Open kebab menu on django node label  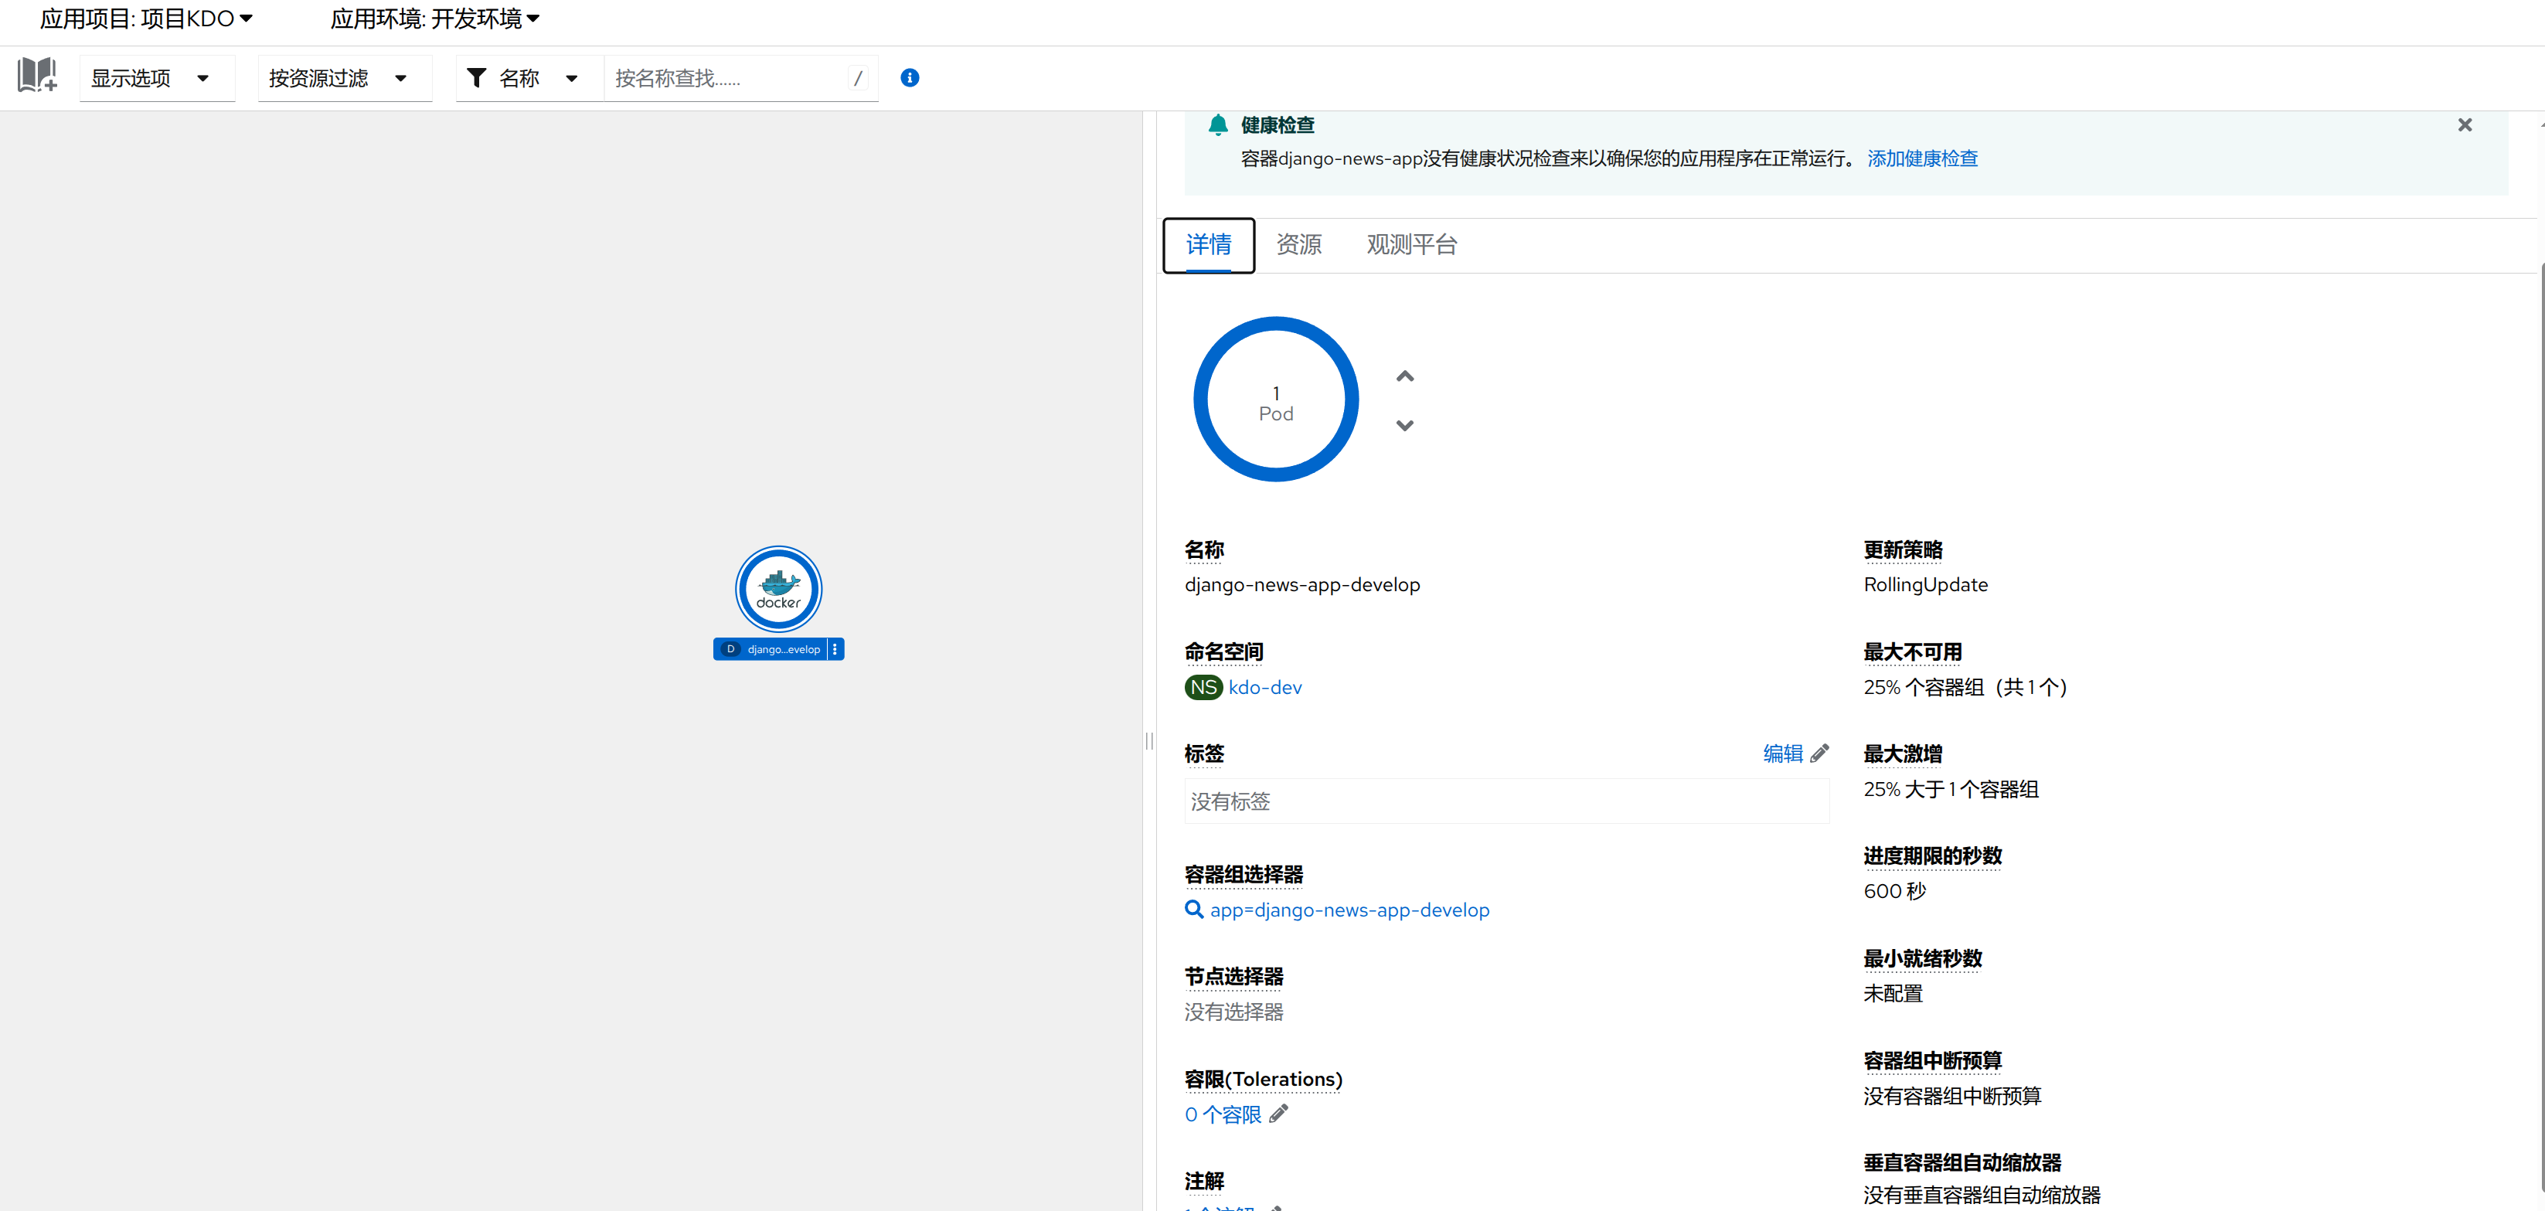click(835, 649)
